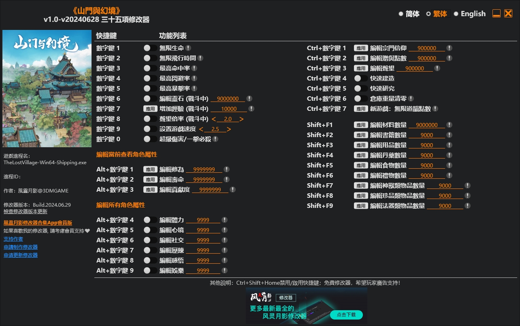Click 編輯聲望 value input field
520x326 pixels.
click(415, 68)
